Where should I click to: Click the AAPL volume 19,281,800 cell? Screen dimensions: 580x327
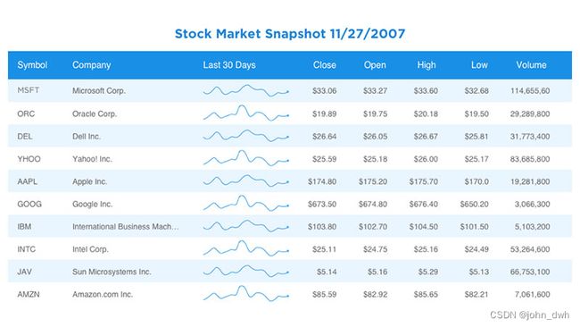[530, 182]
